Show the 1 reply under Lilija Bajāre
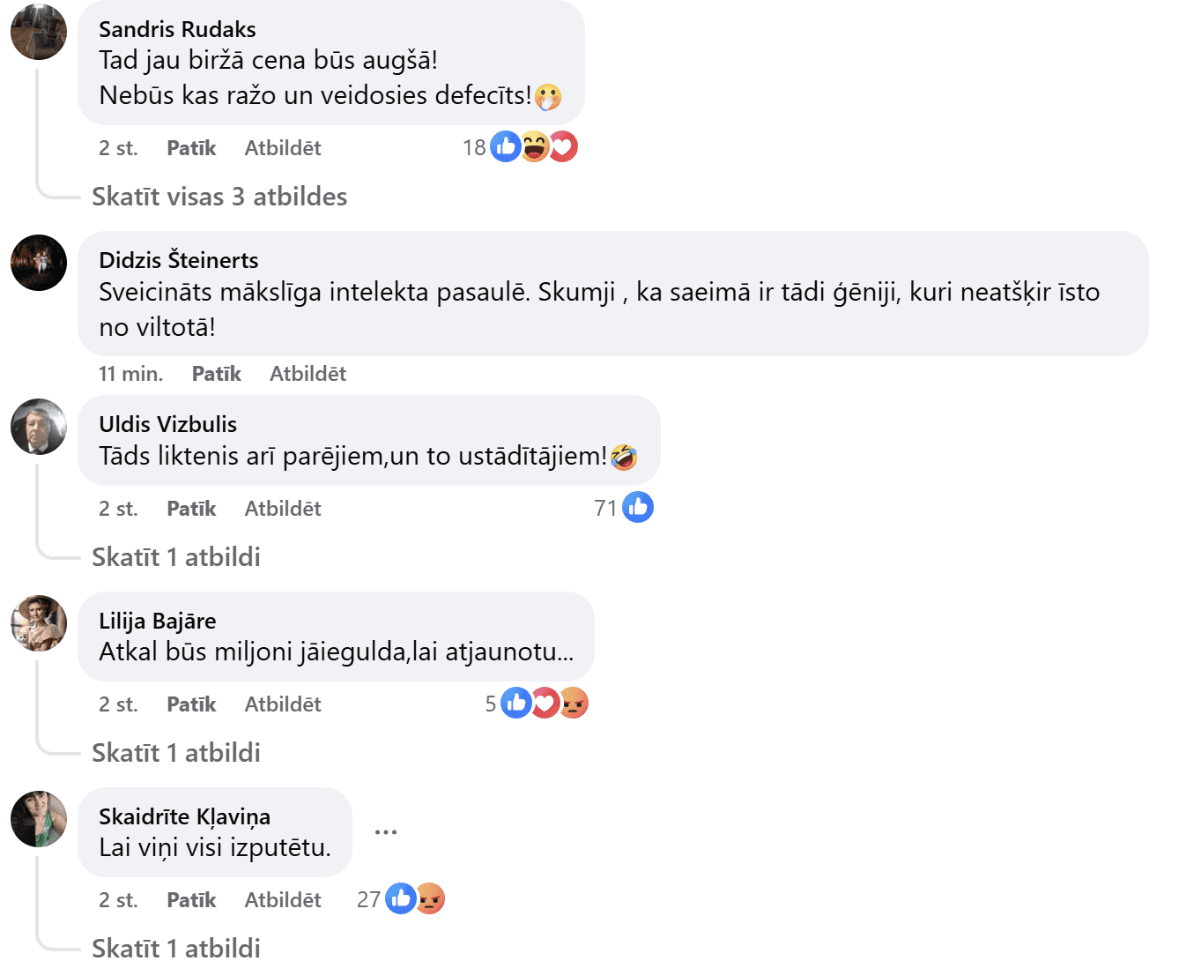This screenshot has width=1186, height=961. (x=176, y=753)
